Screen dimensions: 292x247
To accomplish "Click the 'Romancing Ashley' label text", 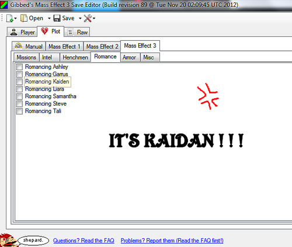I will (47, 67).
